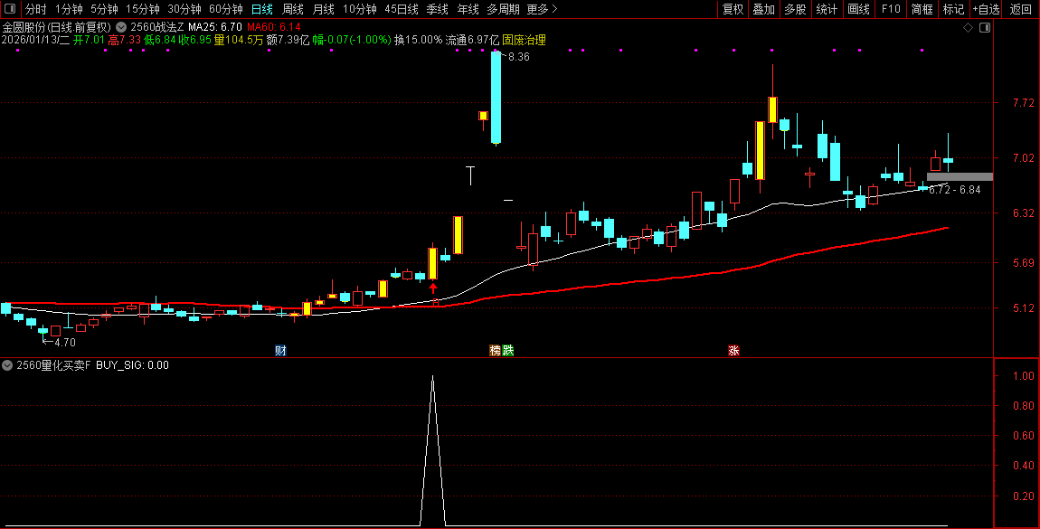
Task: Select the 45日线 period
Action: coord(402,9)
